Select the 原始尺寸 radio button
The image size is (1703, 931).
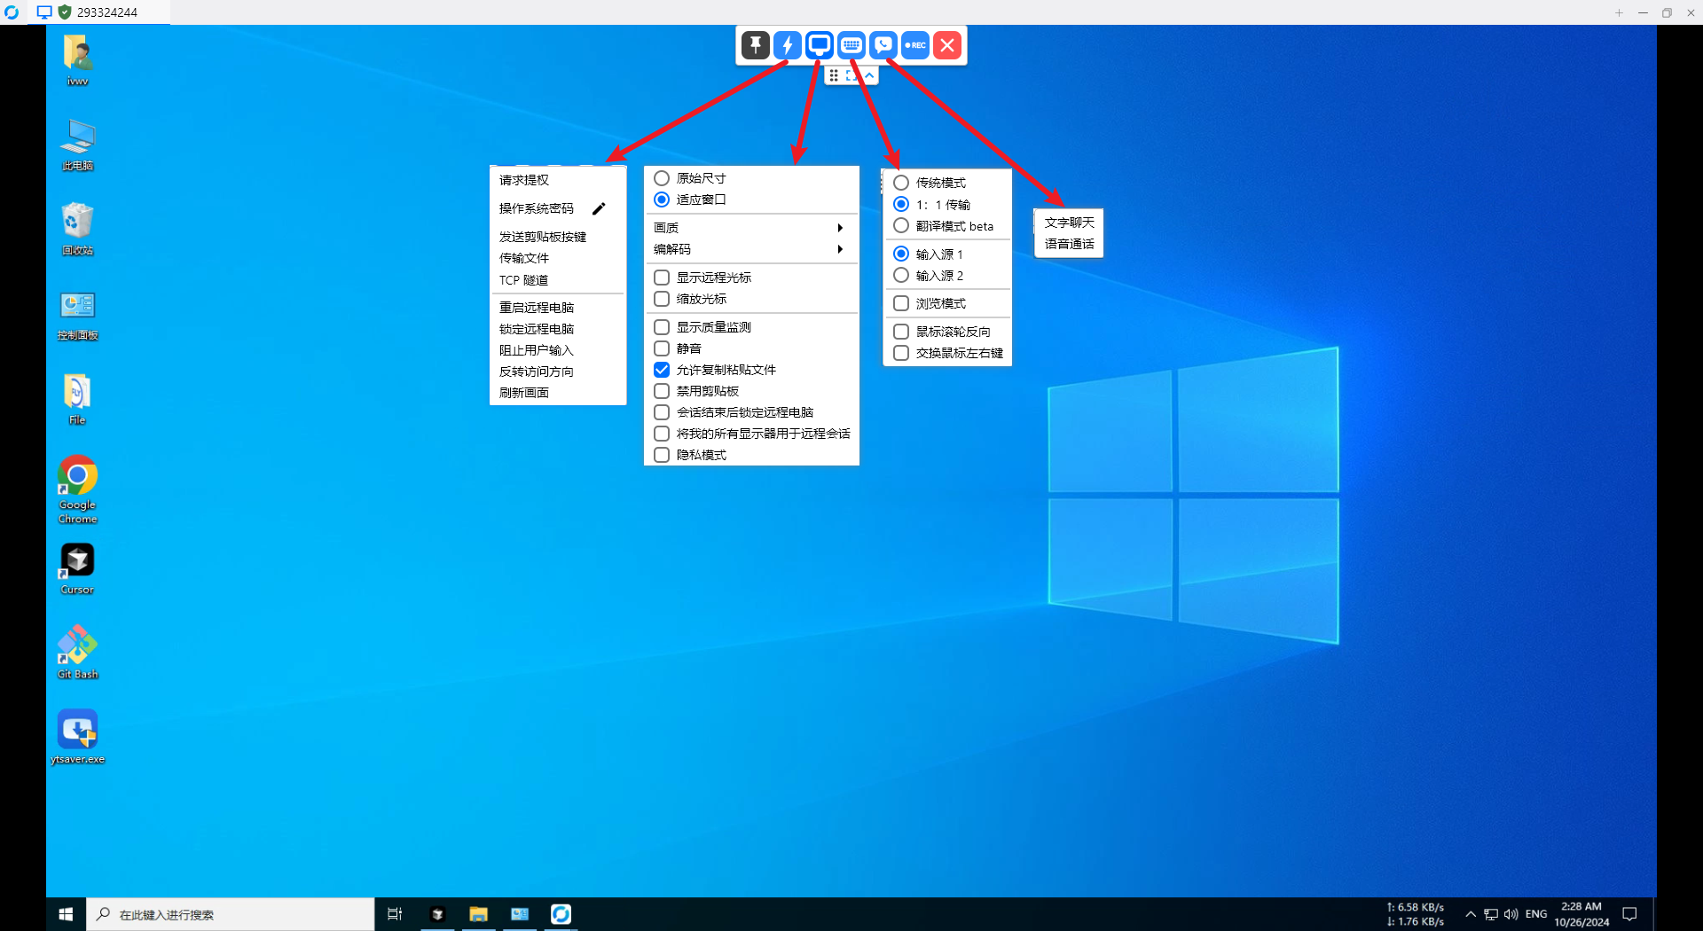pyautogui.click(x=662, y=179)
